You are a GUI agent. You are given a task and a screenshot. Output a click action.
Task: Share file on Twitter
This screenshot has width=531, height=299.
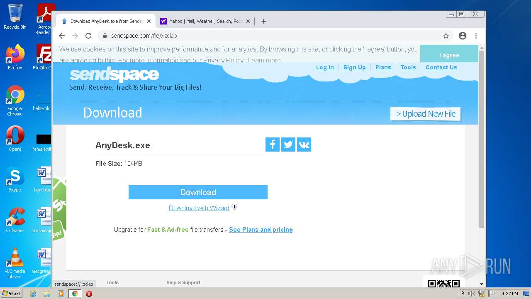(x=288, y=145)
